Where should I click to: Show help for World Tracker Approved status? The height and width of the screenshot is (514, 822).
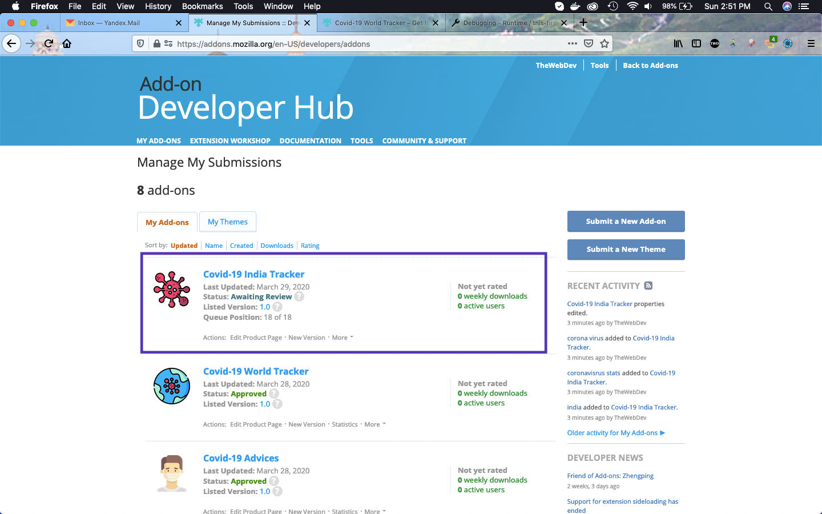pos(274,393)
